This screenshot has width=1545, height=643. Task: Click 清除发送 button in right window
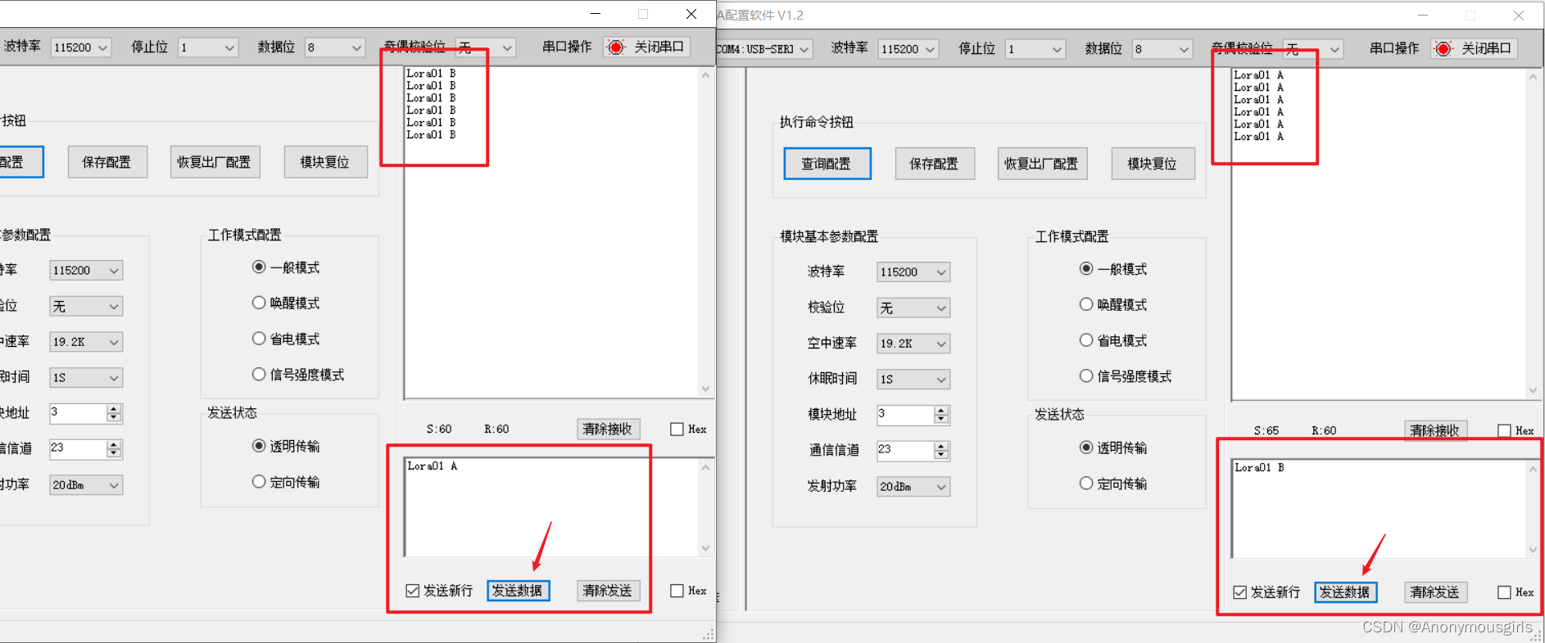tap(1435, 592)
